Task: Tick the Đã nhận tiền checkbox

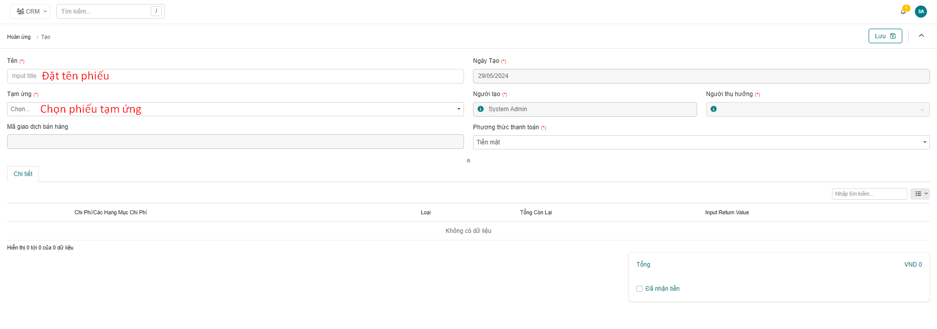Action: (639, 289)
